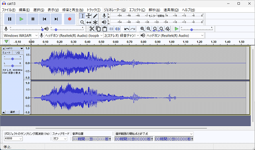The width and height of the screenshot is (255, 150).
Task: Skip to start of track
Action: (x=44, y=19)
